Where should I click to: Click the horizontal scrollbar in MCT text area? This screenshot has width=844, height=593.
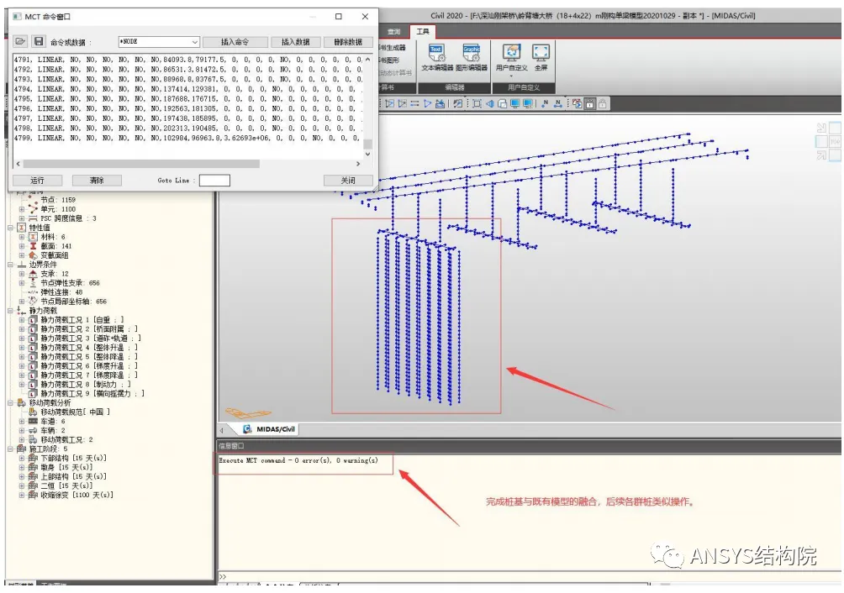pyautogui.click(x=141, y=164)
